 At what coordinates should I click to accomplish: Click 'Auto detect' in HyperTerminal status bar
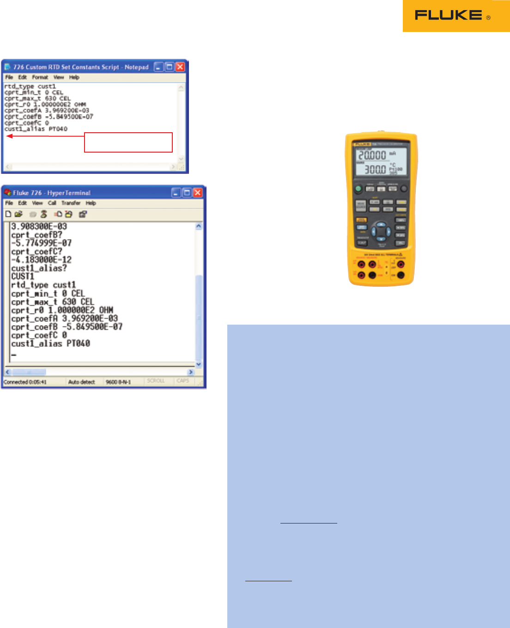point(82,382)
